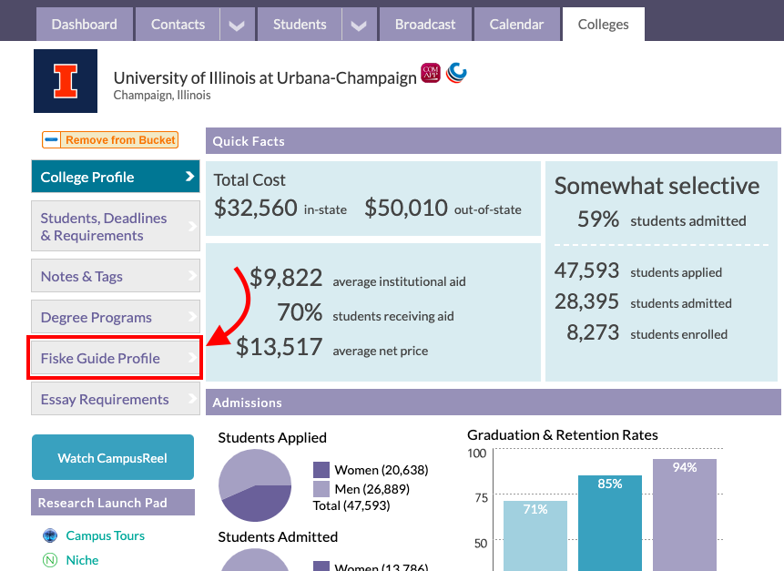Click the 71% graduation rate bar

535,535
